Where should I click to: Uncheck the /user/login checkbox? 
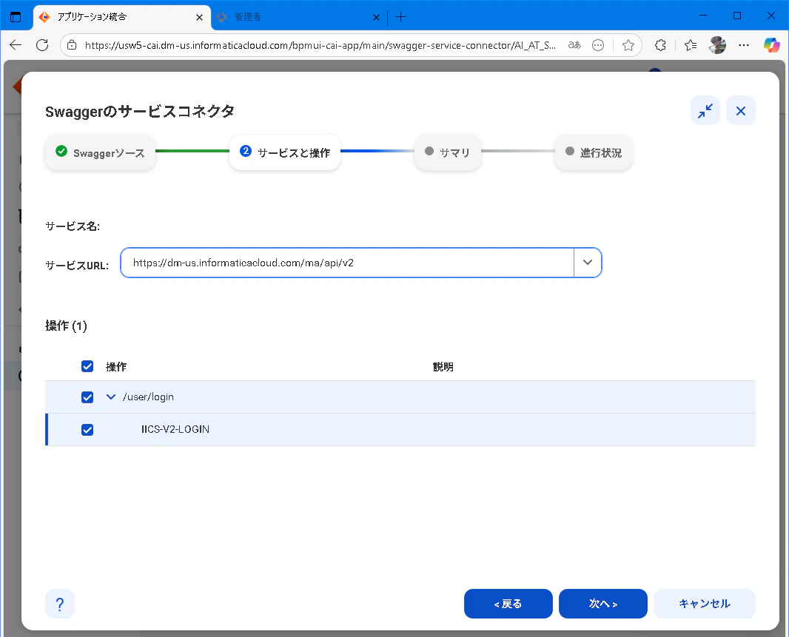click(87, 397)
